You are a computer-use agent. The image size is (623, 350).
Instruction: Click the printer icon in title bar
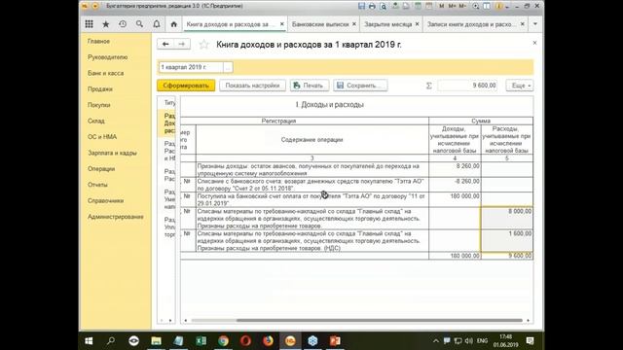[x=372, y=6]
